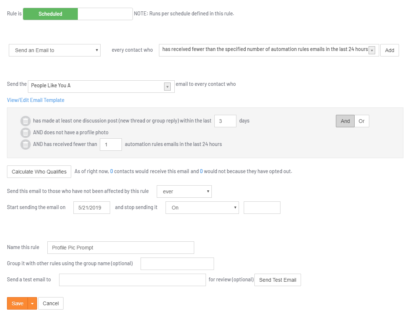Screen dimensions: 406x314
Task: Cancel editing the rule
Action: pos(51,303)
